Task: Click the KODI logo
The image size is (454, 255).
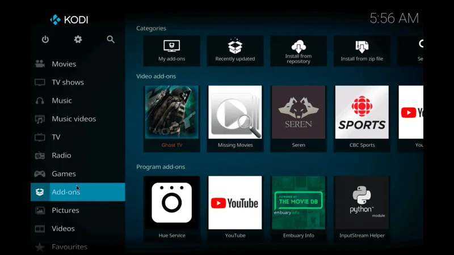Action: pyautogui.click(x=69, y=20)
